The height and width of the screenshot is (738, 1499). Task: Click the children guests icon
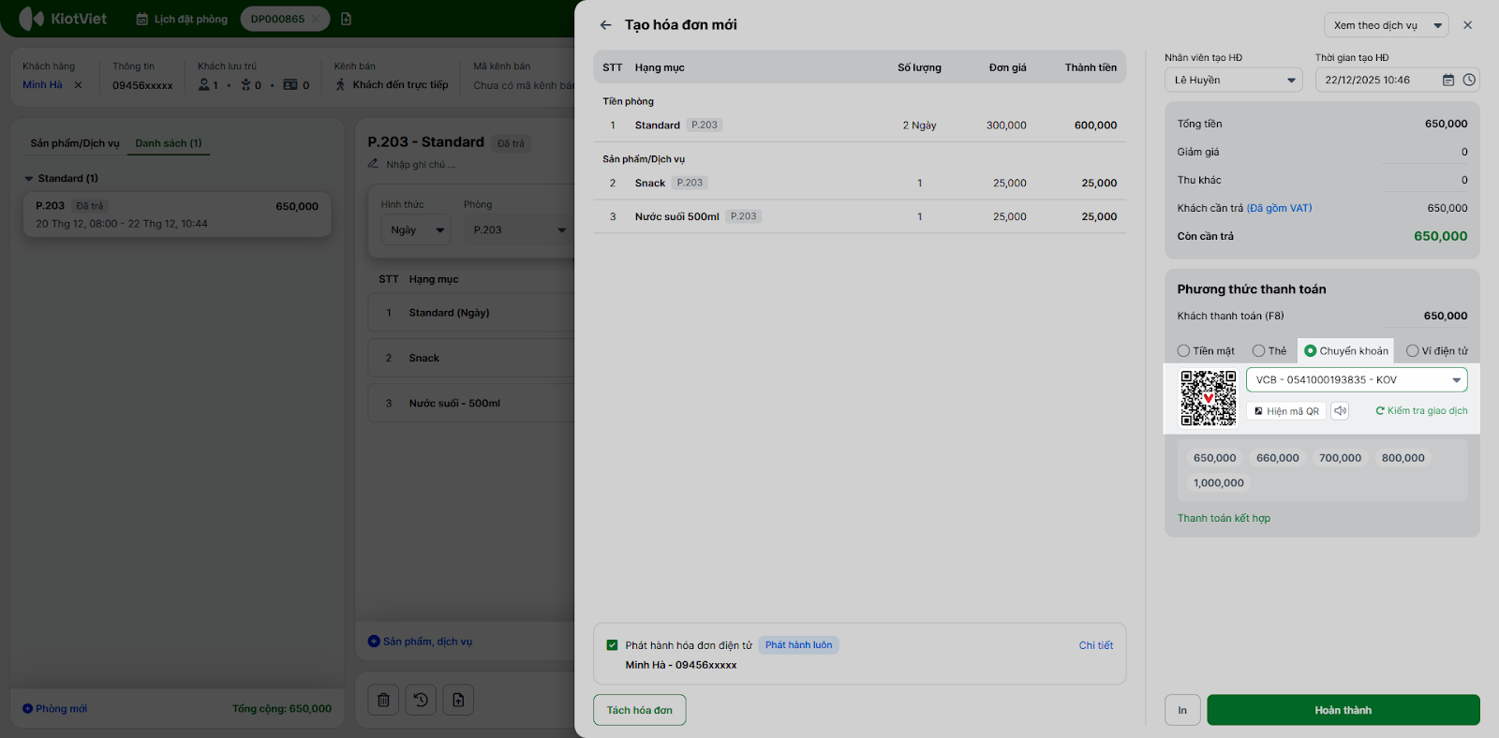click(245, 85)
